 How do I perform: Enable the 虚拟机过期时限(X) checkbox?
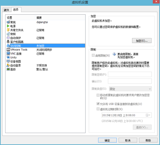98,109
